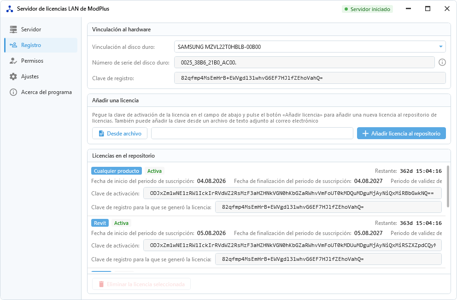Click the empty activation key input field
Image resolution: width=457 pixels, height=300 pixels.
(x=252, y=134)
